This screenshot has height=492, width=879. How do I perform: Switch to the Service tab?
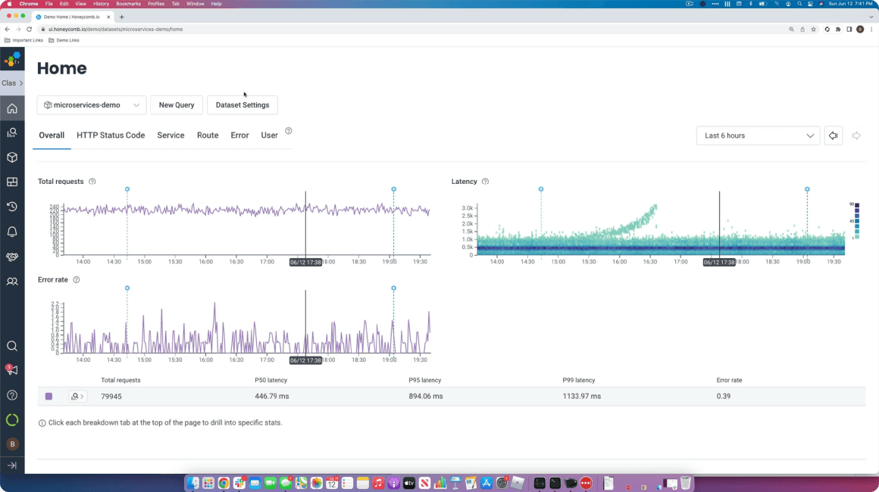(x=170, y=135)
